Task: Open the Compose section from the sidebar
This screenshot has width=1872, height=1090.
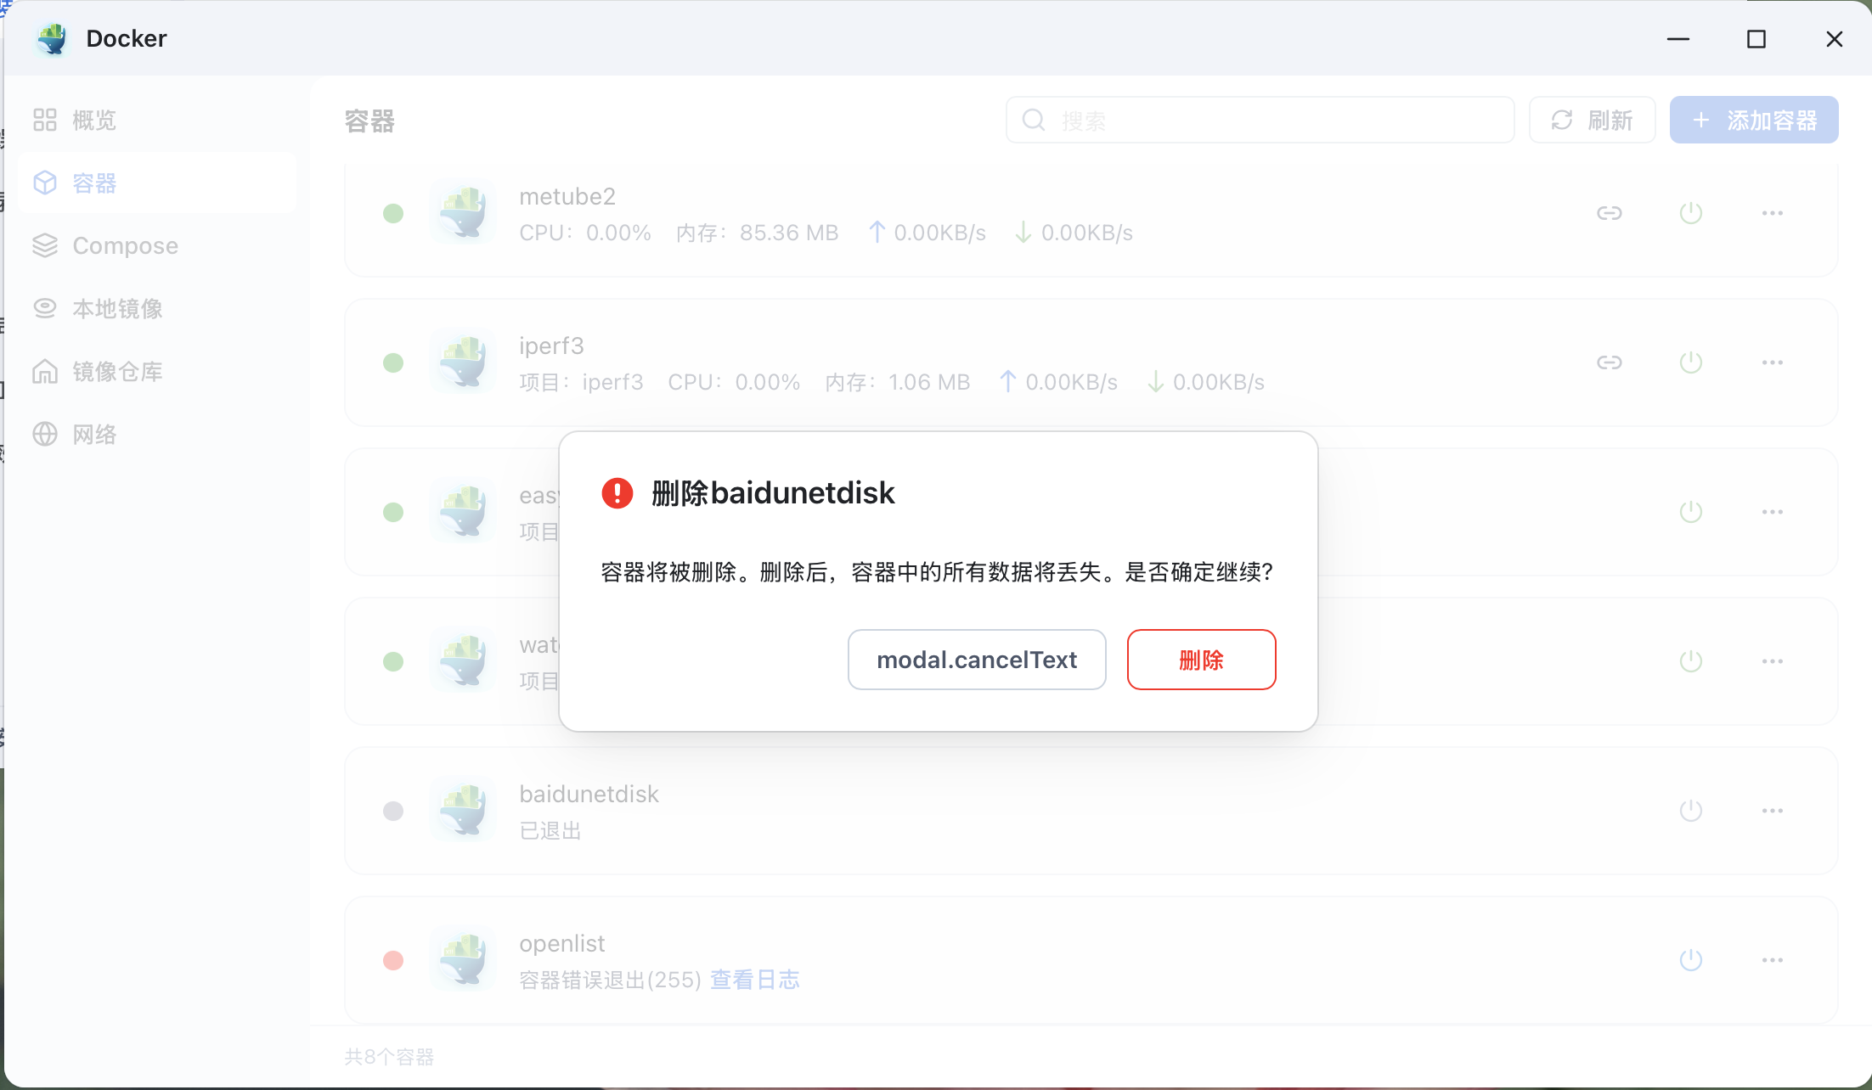Action: point(124,245)
